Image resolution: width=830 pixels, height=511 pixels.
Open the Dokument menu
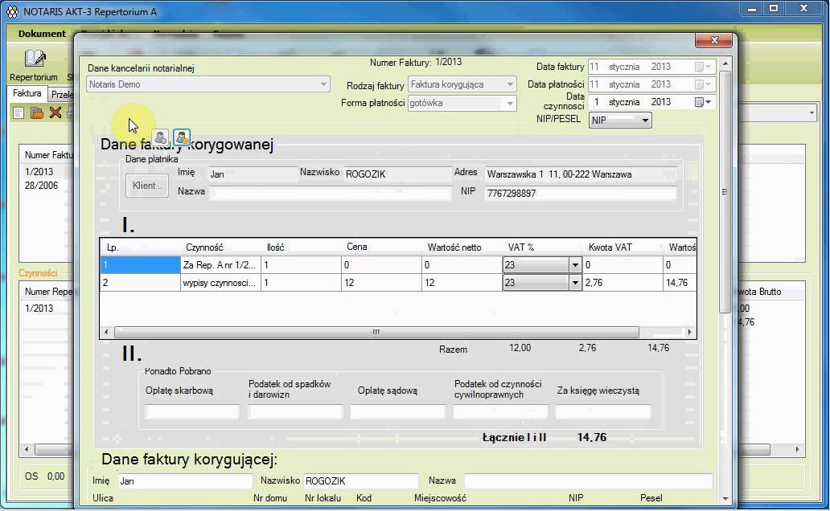pos(42,33)
